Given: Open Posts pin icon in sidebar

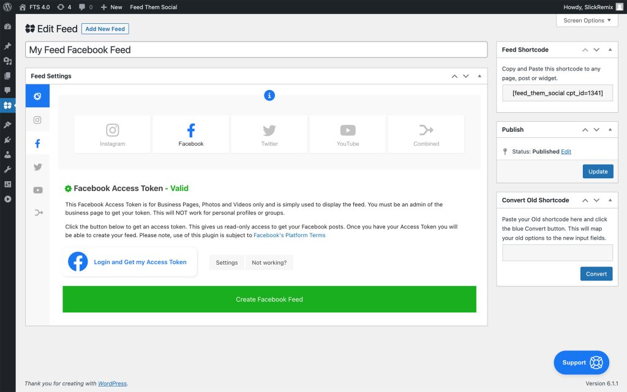Looking at the screenshot, I should pyautogui.click(x=7, y=46).
